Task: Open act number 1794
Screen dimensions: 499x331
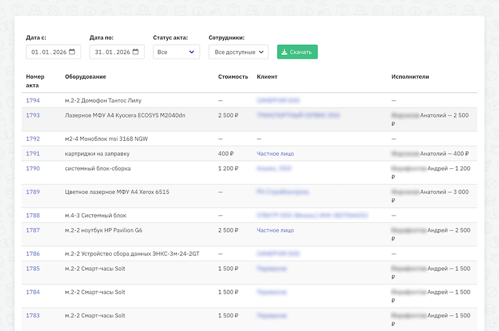Action: click(x=32, y=100)
